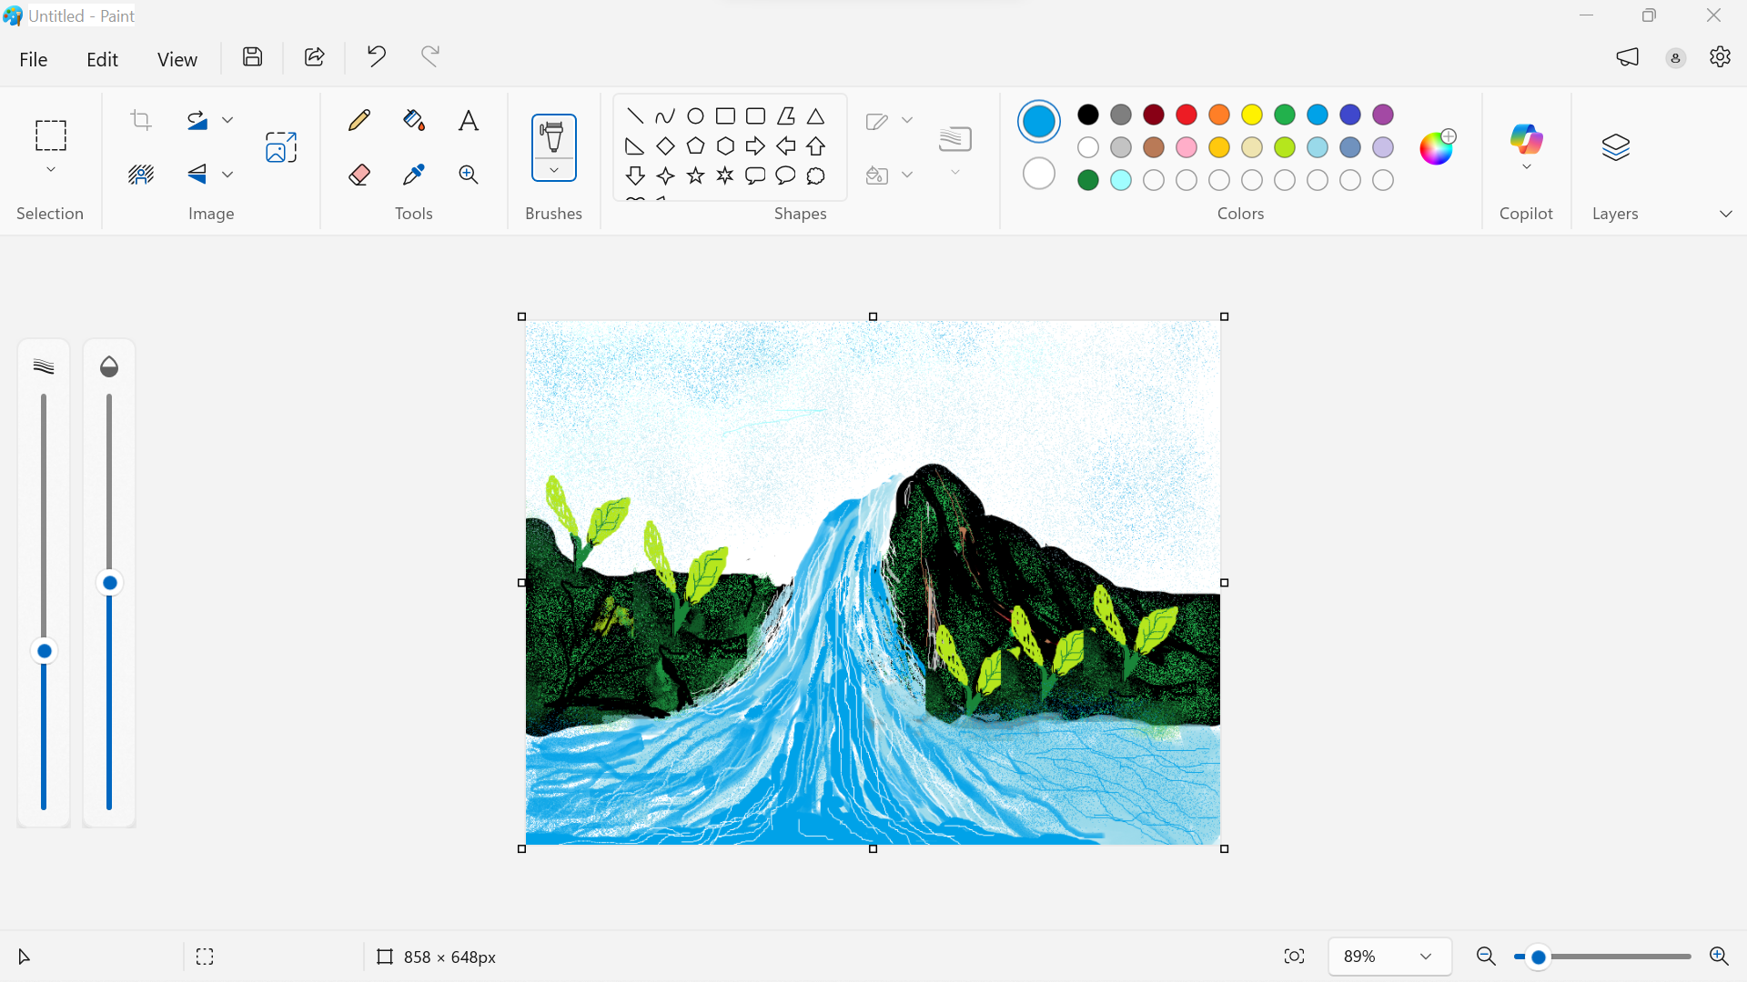This screenshot has height=982, width=1747.
Task: Click the Undo button
Action: click(x=376, y=56)
